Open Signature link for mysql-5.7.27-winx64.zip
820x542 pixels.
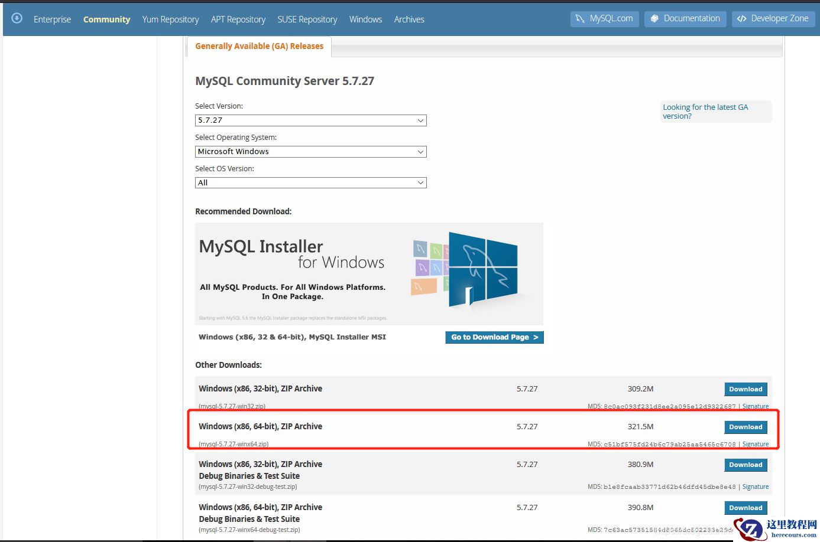(756, 444)
